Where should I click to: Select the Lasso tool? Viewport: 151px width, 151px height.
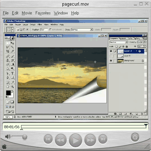[x=8, y=47]
